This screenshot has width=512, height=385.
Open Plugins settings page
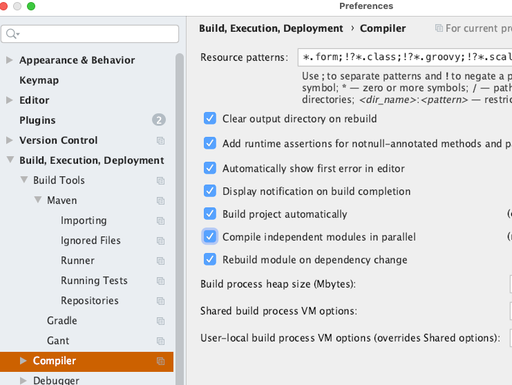click(x=37, y=120)
